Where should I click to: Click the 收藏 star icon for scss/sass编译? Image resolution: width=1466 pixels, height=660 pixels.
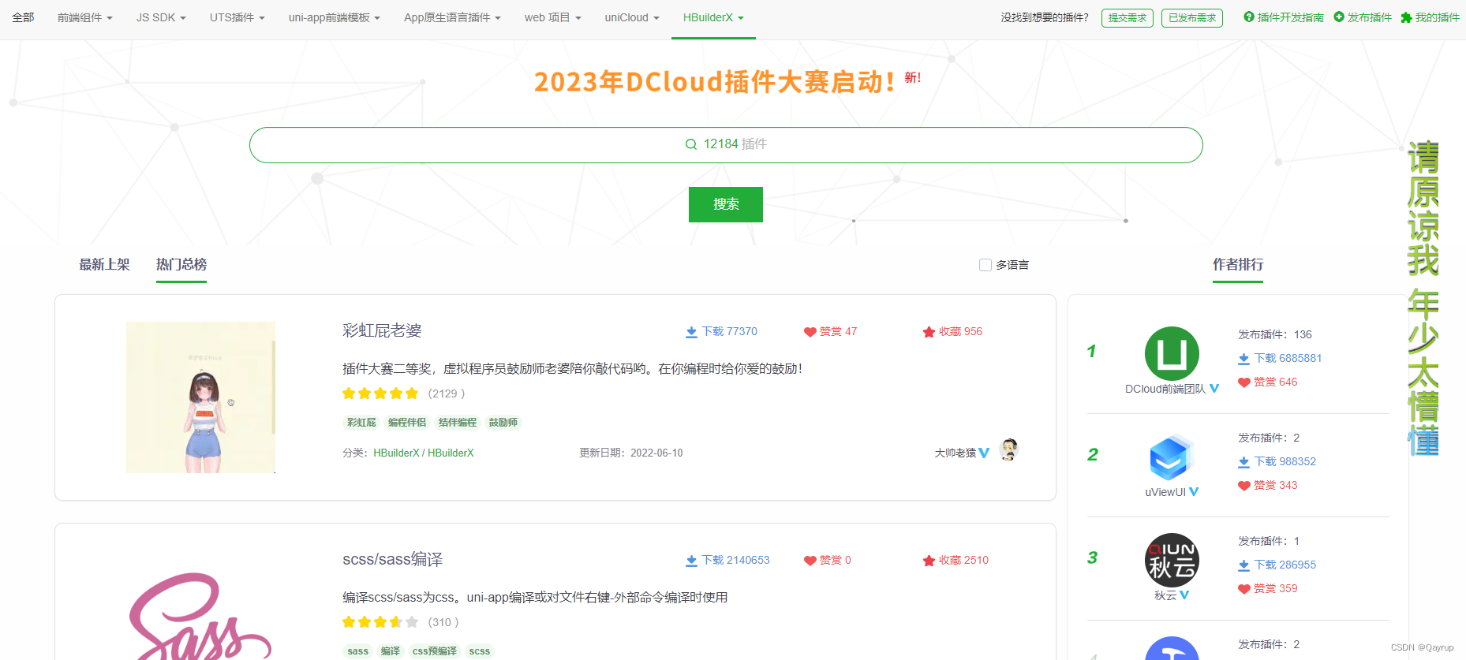(929, 561)
